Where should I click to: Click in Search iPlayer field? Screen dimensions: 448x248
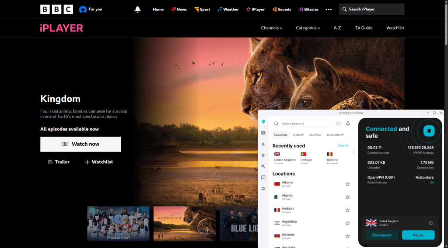coord(371,10)
